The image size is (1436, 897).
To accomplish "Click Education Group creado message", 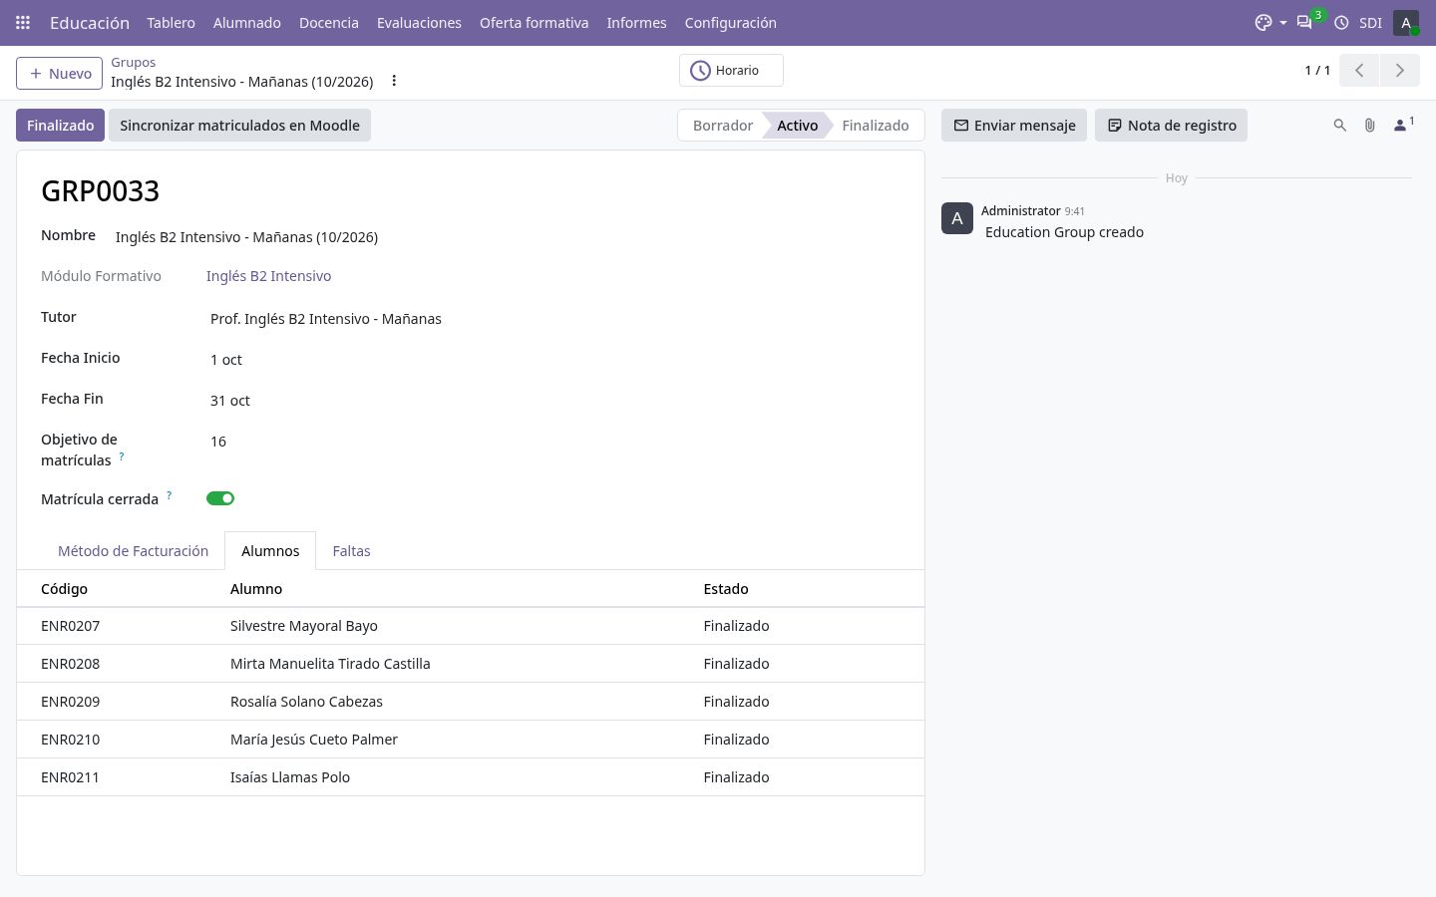I will click(x=1064, y=232).
